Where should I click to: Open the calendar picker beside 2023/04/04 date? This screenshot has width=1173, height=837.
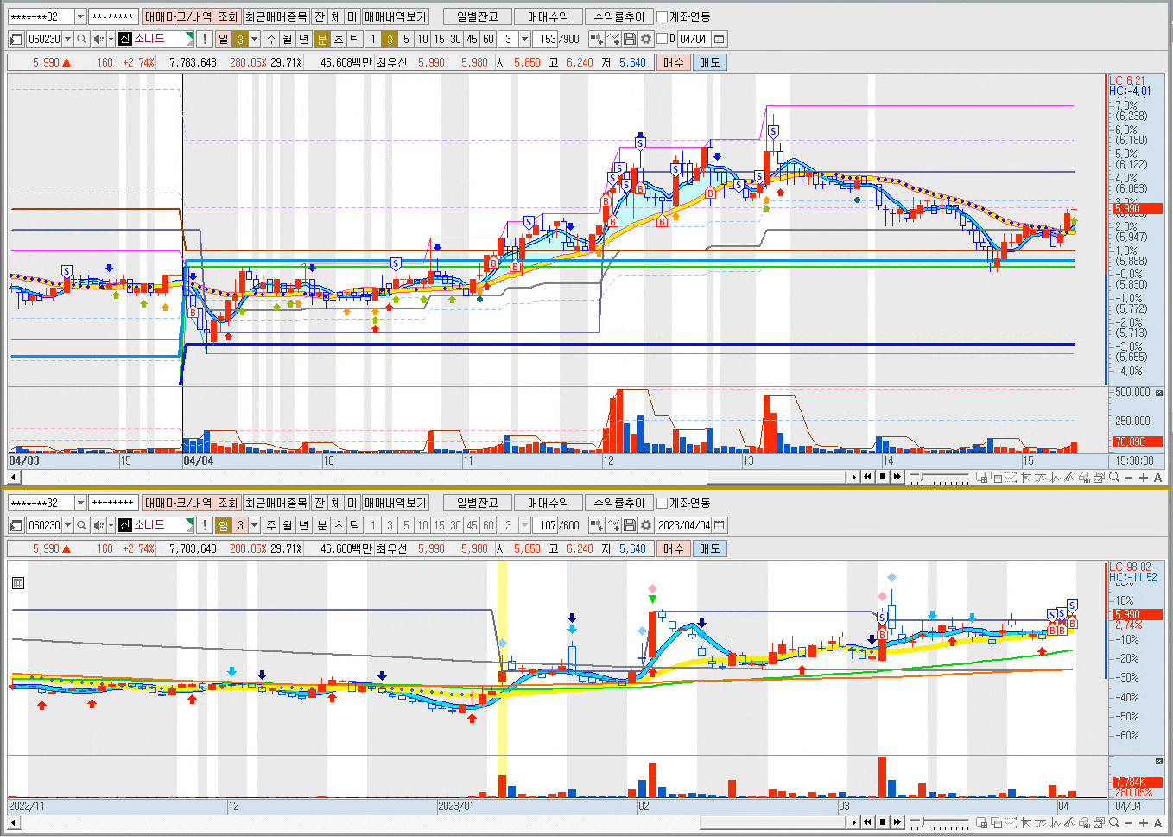[720, 525]
